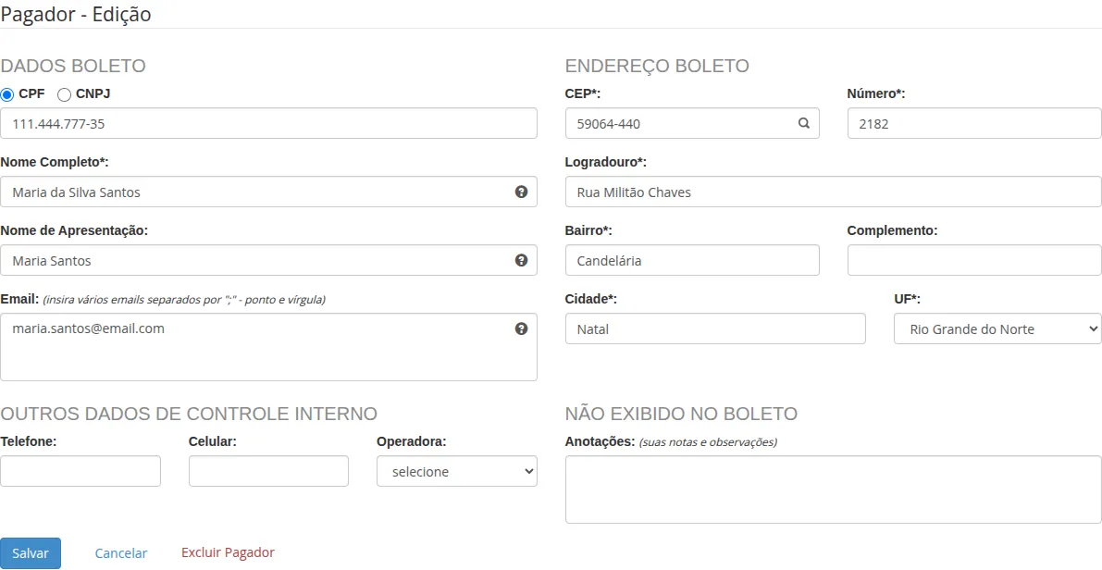Open the Nome Completo help icon
Image resolution: width=1102 pixels, height=570 pixels.
pos(521,192)
